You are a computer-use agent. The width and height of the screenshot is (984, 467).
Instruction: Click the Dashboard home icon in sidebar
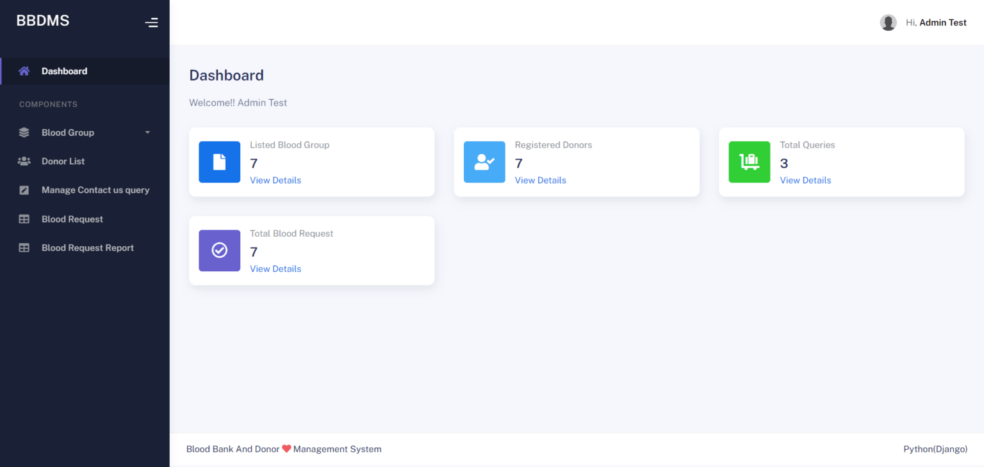click(24, 70)
